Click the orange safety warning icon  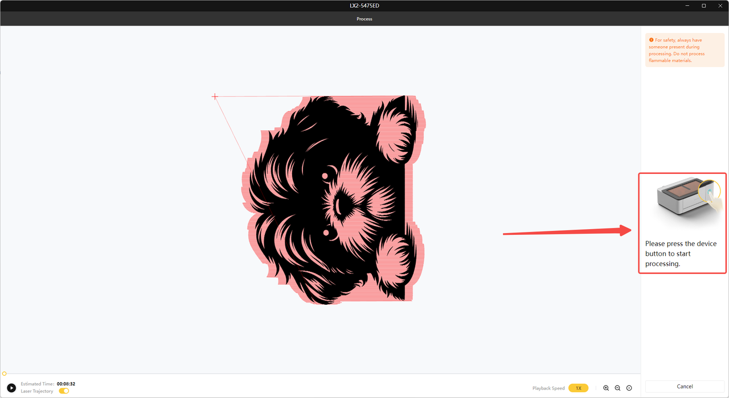pos(651,40)
